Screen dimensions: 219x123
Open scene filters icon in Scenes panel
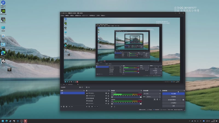pyautogui.click(x=67, y=107)
